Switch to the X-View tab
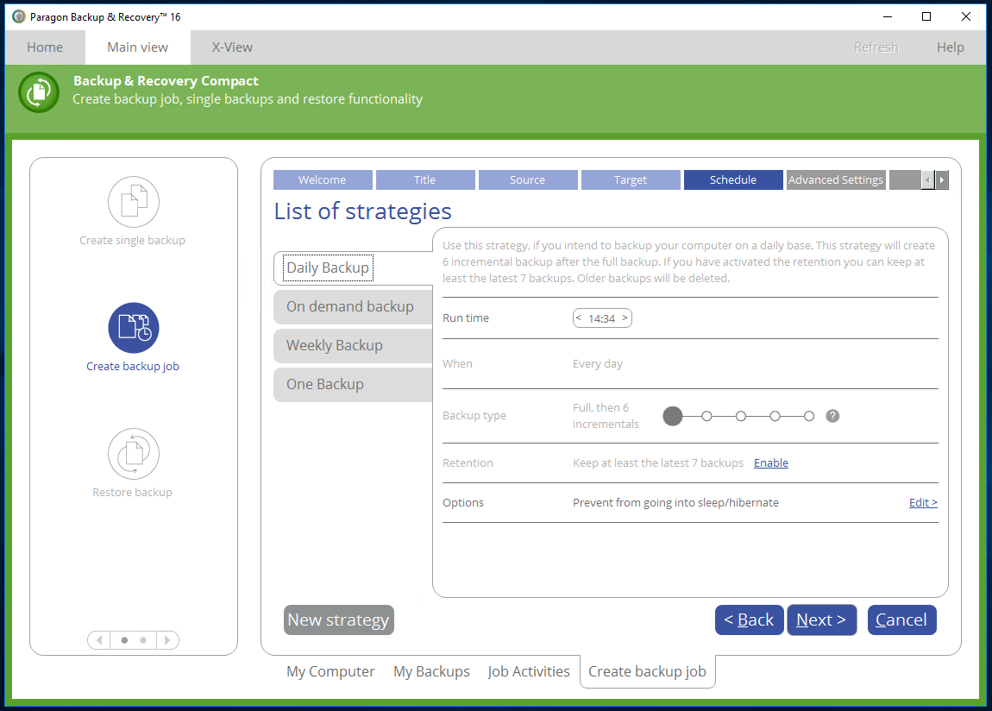992x711 pixels. [231, 47]
